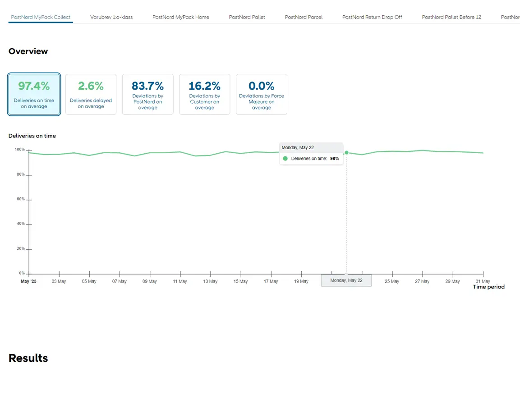Select the 0.0% Deviations by Force Majeure card

point(262,94)
